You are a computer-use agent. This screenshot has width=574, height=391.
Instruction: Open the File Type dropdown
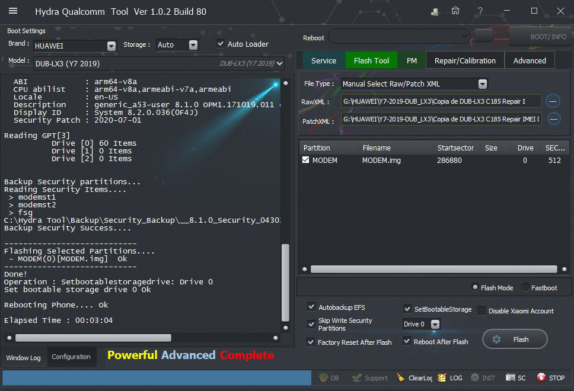pos(482,84)
